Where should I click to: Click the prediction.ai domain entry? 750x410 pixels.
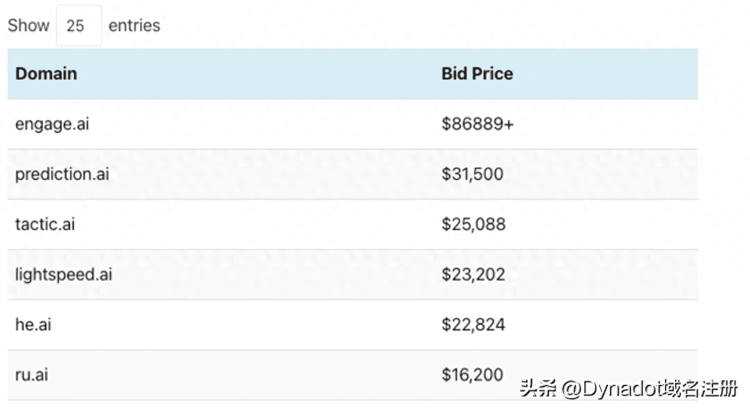pyautogui.click(x=62, y=175)
